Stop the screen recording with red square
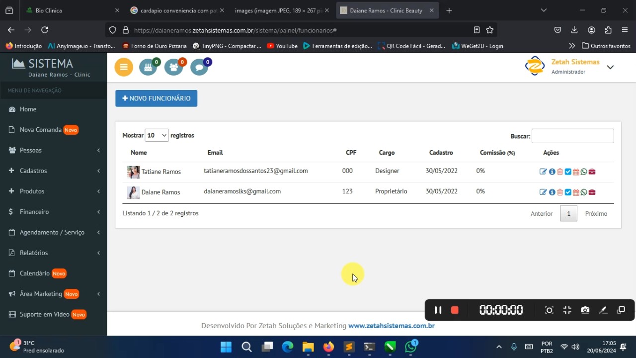The width and height of the screenshot is (636, 358). coord(455,310)
